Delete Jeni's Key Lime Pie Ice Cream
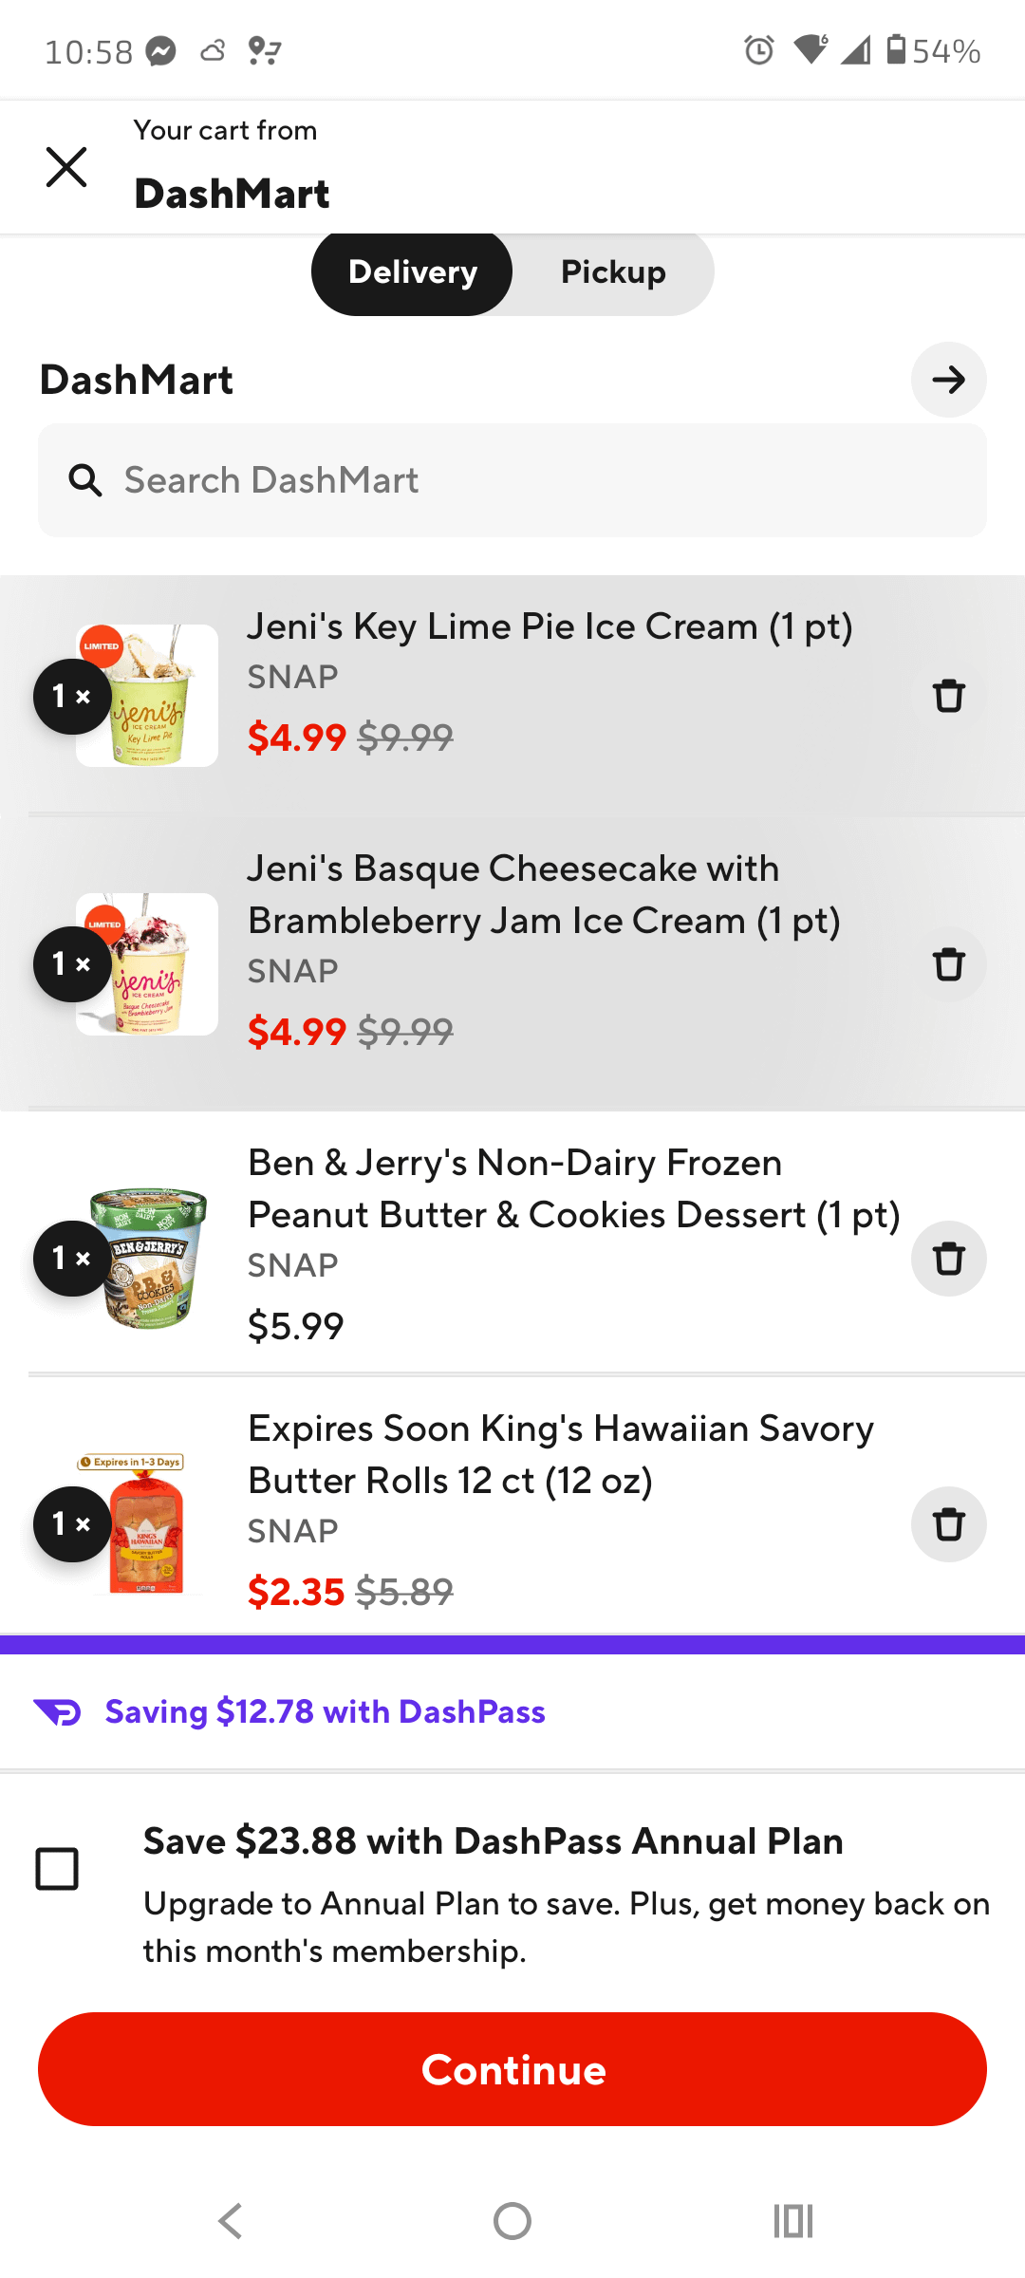Viewport: 1025px width, 2278px height. [x=948, y=696]
